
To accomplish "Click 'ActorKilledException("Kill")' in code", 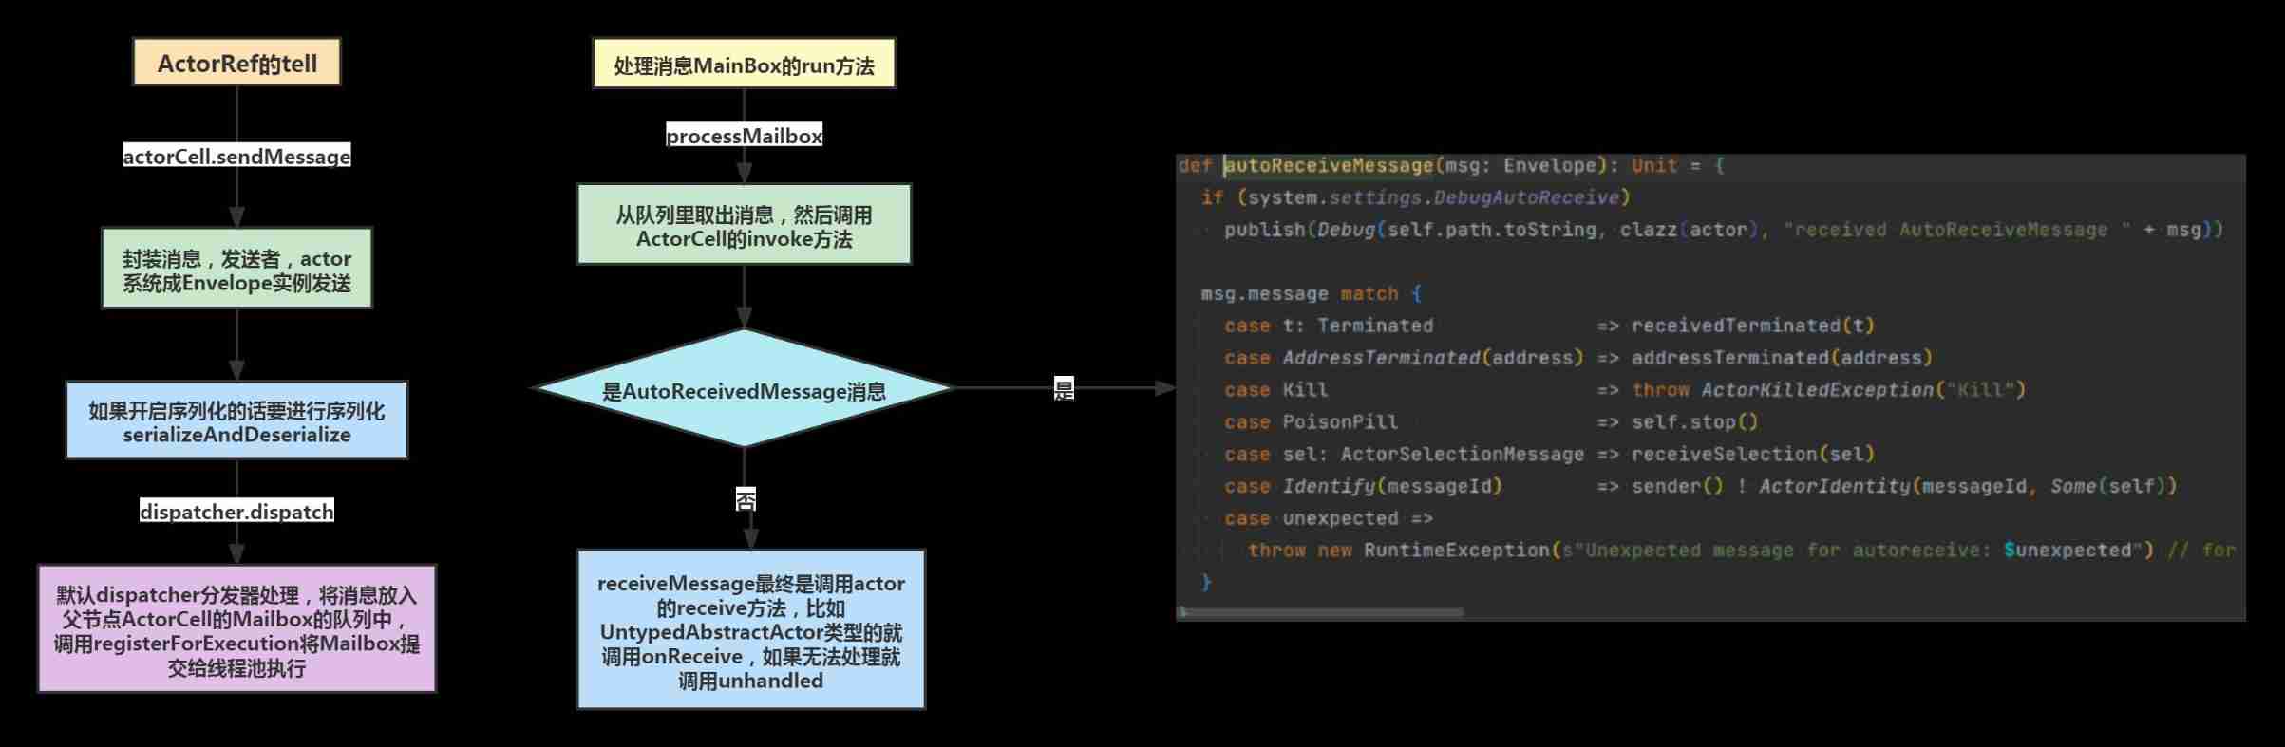I will click(1863, 390).
